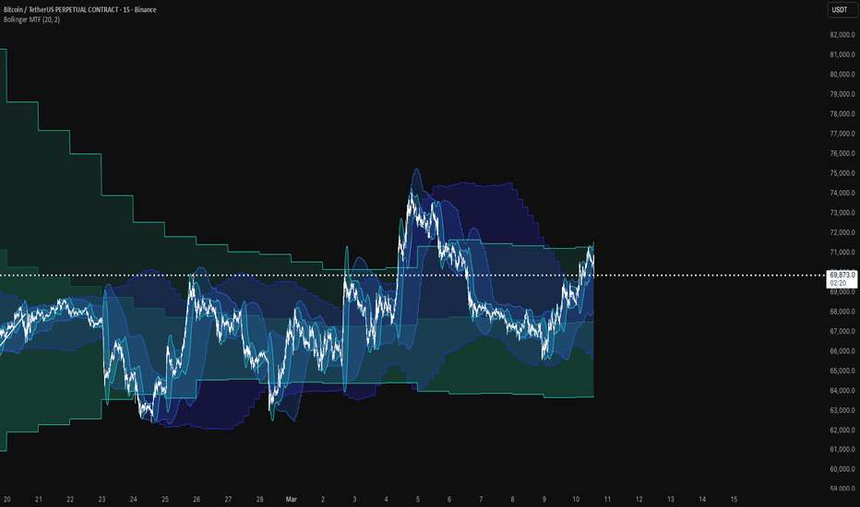The width and height of the screenshot is (860, 507).
Task: Click the 71,000.0 price axis label
Action: (x=842, y=253)
